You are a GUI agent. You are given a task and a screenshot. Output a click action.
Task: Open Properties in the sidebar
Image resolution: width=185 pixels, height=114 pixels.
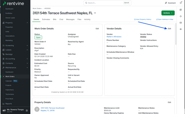tap(9, 27)
